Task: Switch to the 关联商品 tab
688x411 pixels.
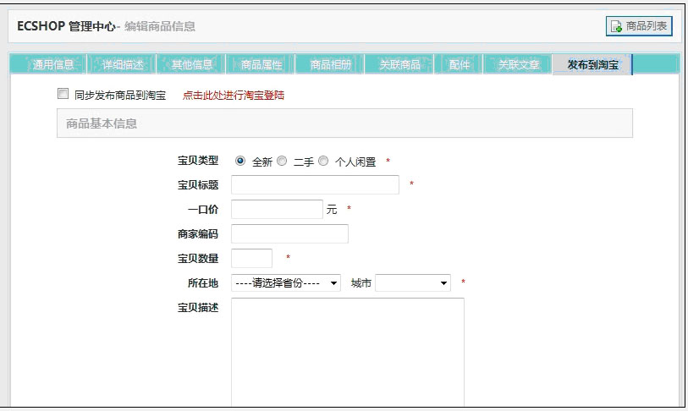Action: click(x=399, y=65)
